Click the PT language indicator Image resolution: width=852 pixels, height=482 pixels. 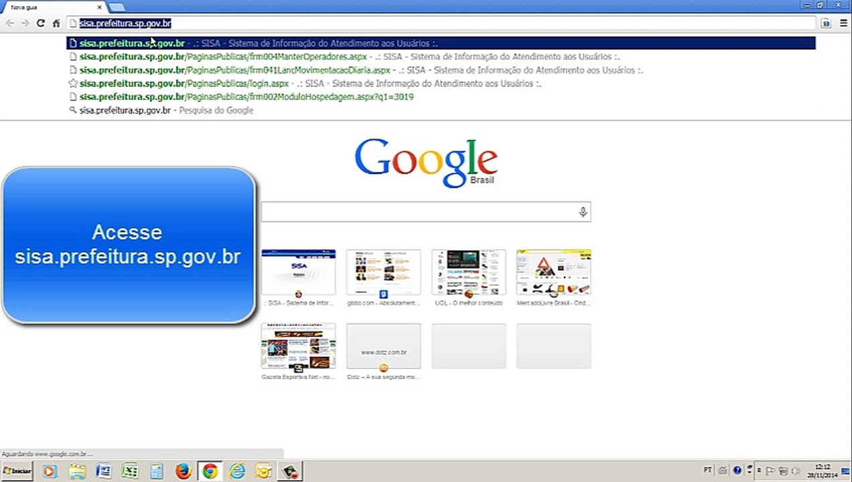tap(708, 470)
